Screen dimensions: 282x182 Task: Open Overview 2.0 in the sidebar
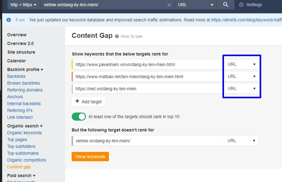20,43
